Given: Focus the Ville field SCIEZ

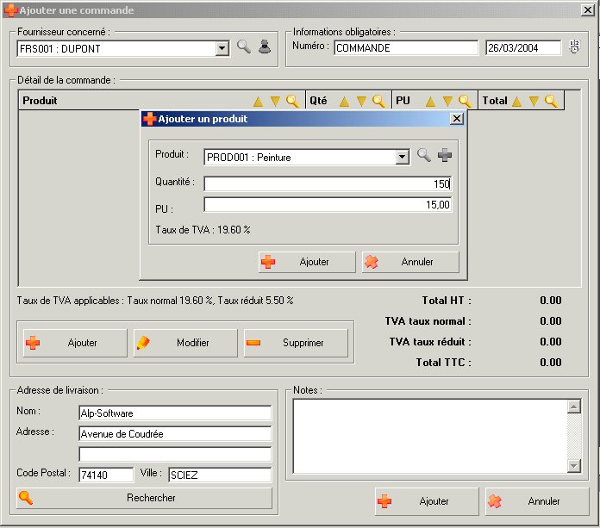Looking at the screenshot, I should click(x=220, y=475).
